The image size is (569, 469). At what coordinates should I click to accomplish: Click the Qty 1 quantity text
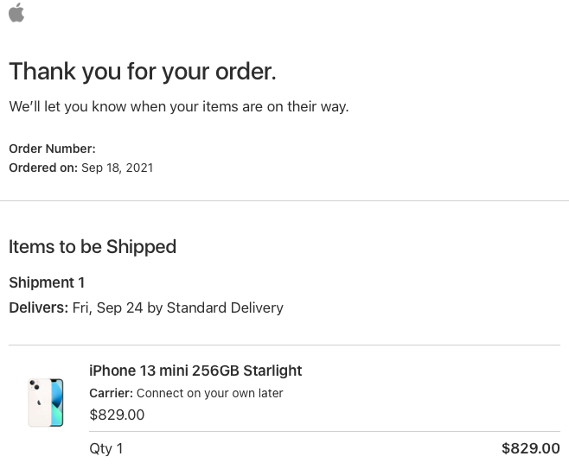[106, 448]
